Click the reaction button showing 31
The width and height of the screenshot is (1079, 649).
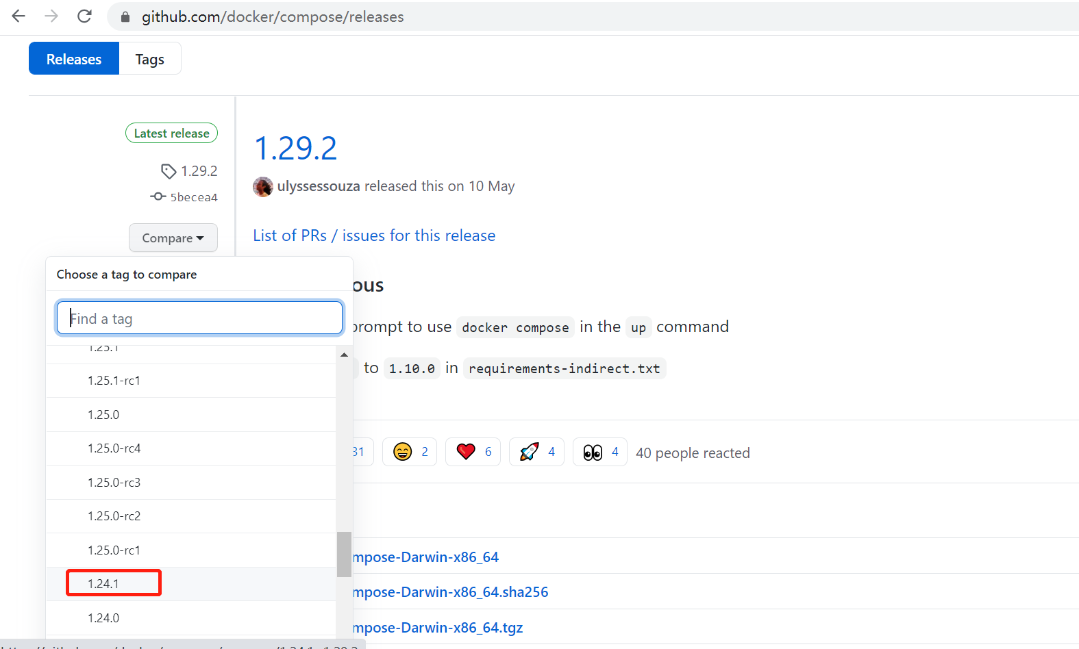point(362,452)
